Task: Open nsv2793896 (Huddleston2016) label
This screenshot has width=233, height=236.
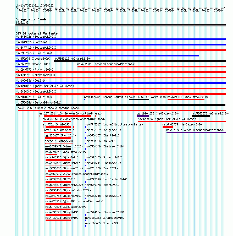Action: coord(106,180)
